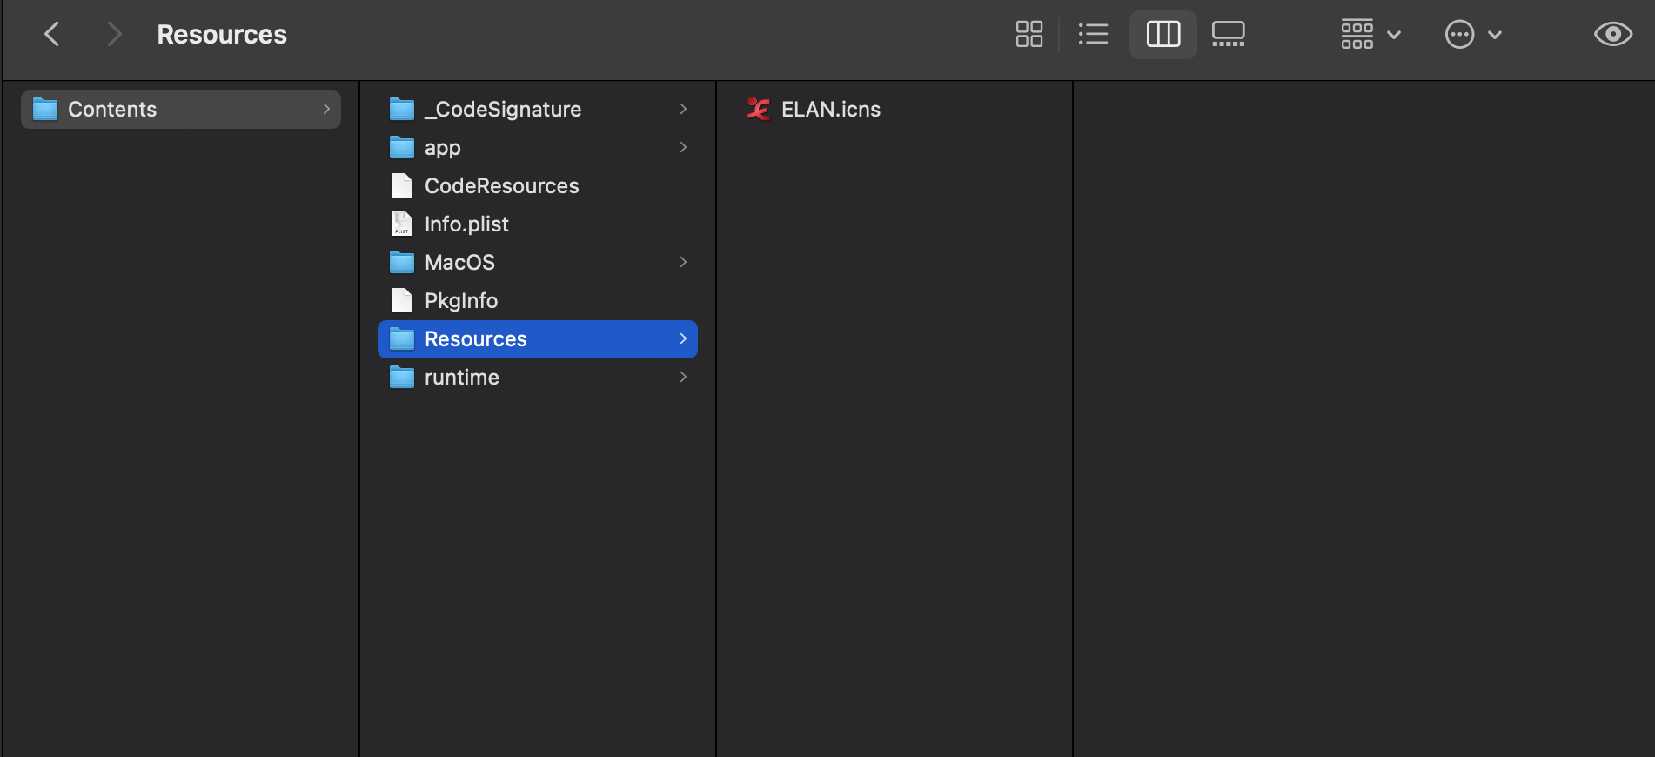This screenshot has height=757, width=1655.
Task: Open the More actions ellipsis menu
Action: pos(1473,35)
